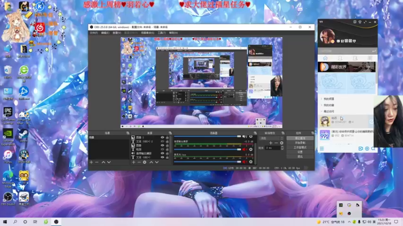This screenshot has height=226, width=403.
Task: Switch to YY apps grid tab
Action: tap(370, 58)
